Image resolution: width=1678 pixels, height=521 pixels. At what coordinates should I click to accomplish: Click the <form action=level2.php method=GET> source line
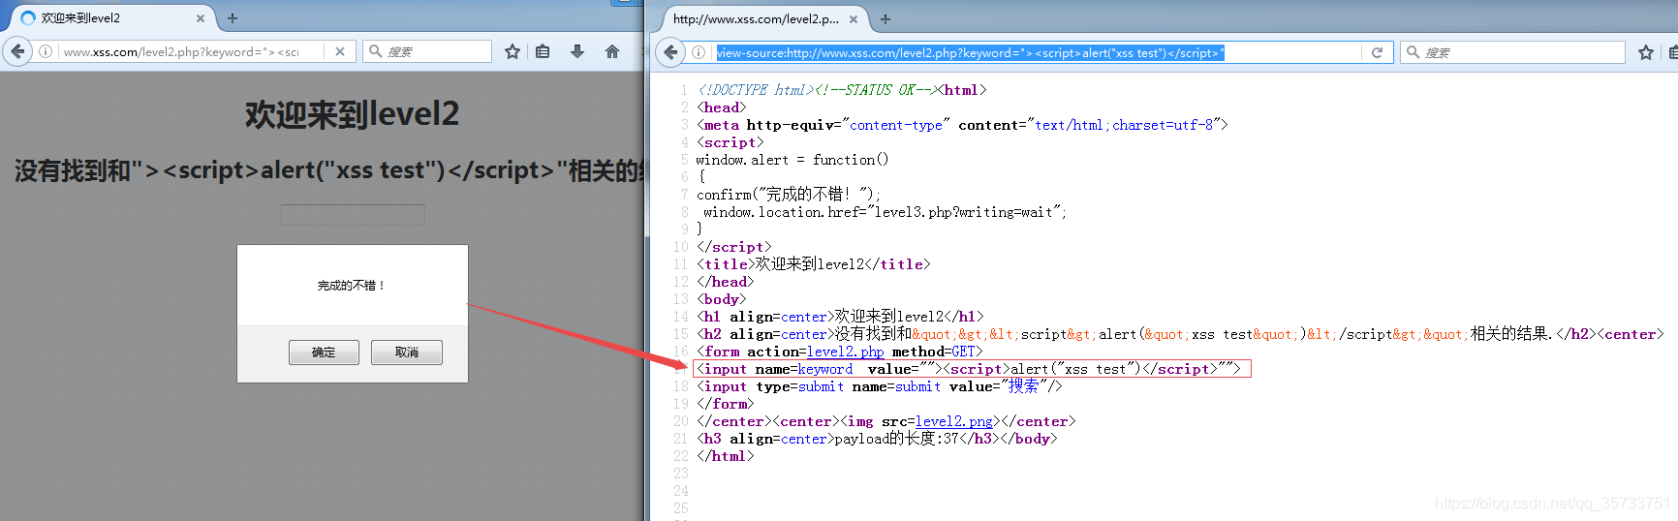[x=840, y=352]
